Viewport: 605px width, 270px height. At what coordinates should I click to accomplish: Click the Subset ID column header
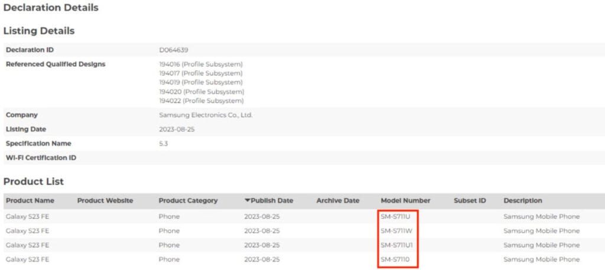(x=470, y=201)
